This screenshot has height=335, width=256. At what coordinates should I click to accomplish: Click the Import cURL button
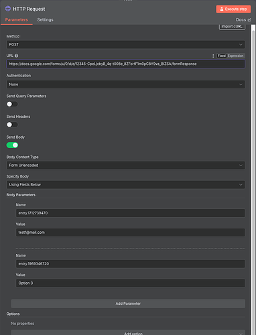pos(232,26)
